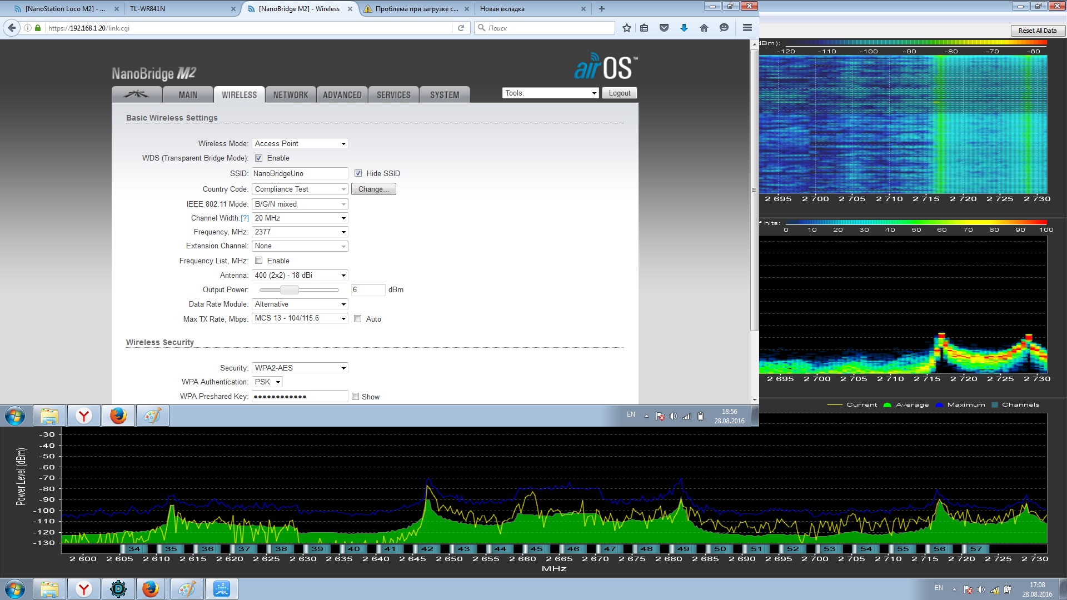The image size is (1067, 600).
Task: Open the Firefox Hello chat icon
Action: tap(724, 28)
